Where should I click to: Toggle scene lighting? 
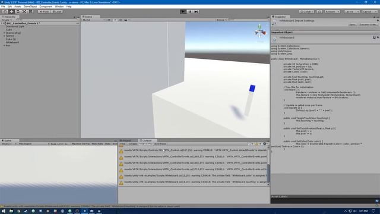coord(115,20)
